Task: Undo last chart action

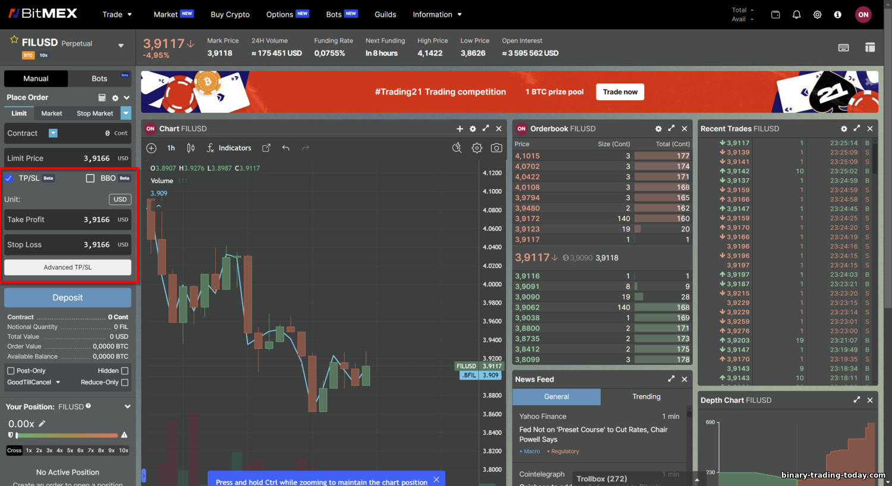Action: click(x=286, y=148)
